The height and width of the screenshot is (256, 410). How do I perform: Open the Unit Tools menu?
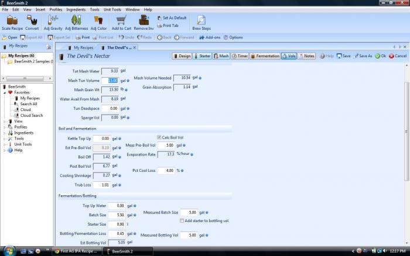tap(112, 10)
